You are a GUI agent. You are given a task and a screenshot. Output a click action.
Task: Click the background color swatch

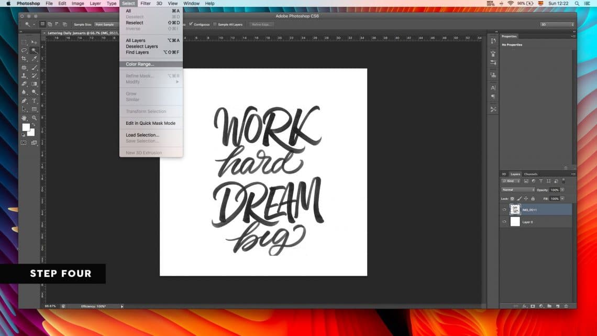(x=32, y=133)
